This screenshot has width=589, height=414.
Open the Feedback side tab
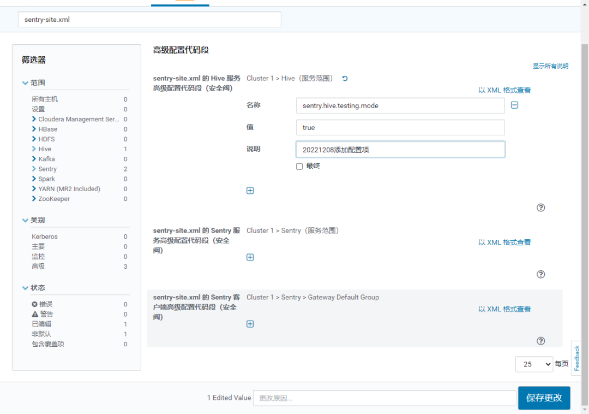tap(576, 358)
